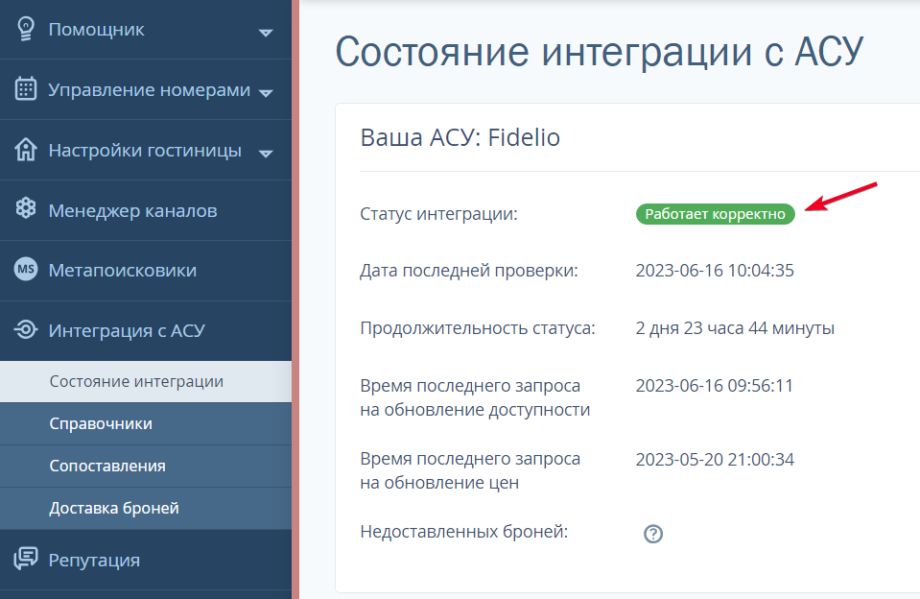Click the page heading Состояние интеграции с АСУ
The height and width of the screenshot is (599, 920).
click(599, 52)
